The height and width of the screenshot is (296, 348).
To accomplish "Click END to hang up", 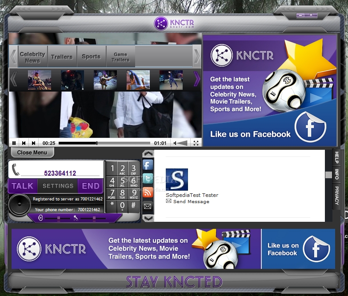I will click(x=91, y=186).
